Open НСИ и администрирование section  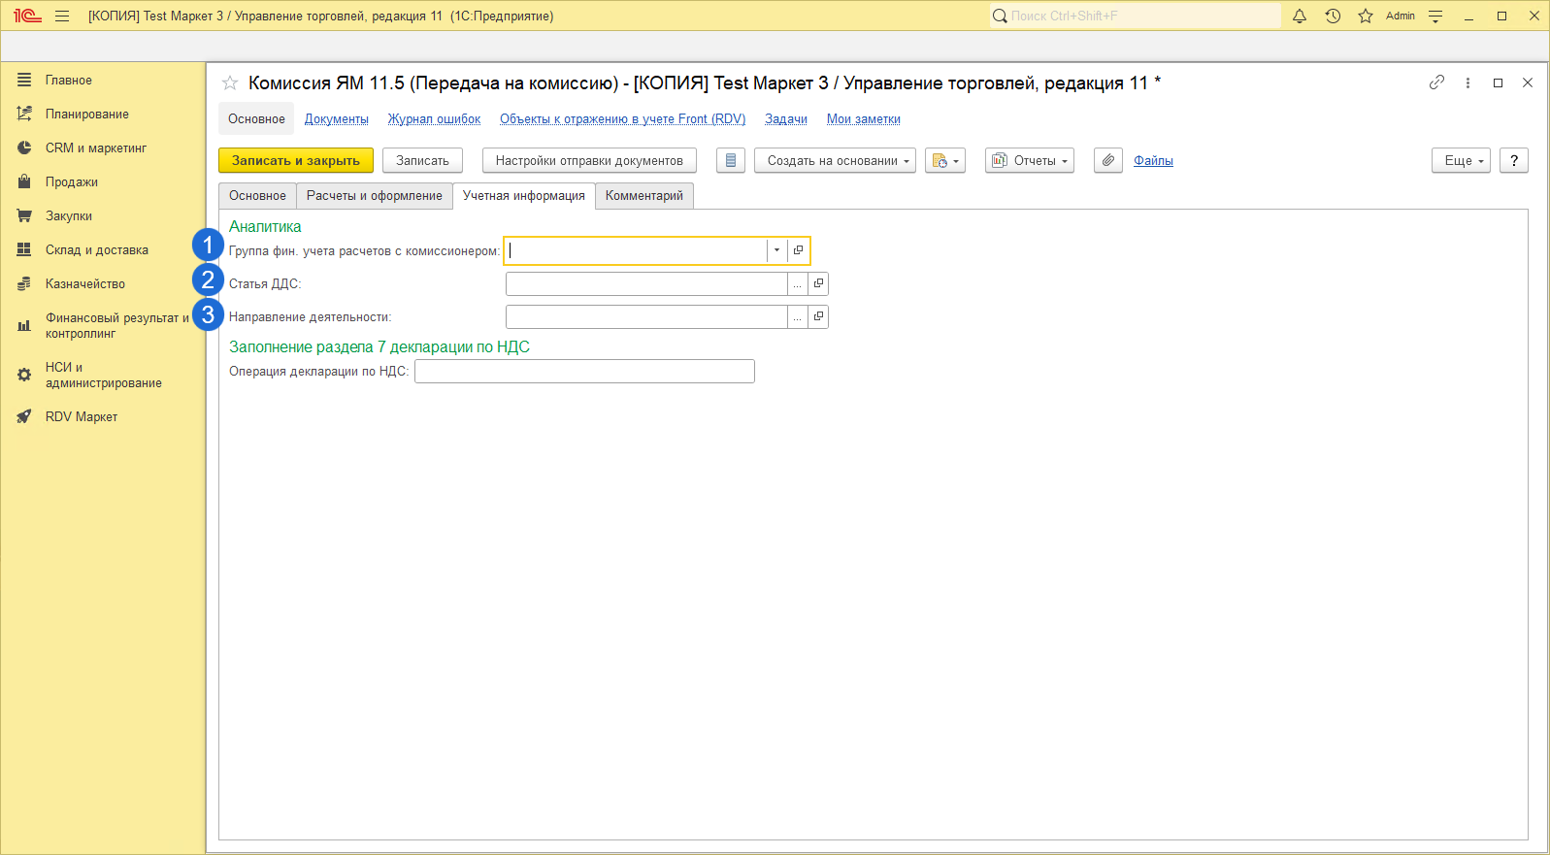coord(103,376)
